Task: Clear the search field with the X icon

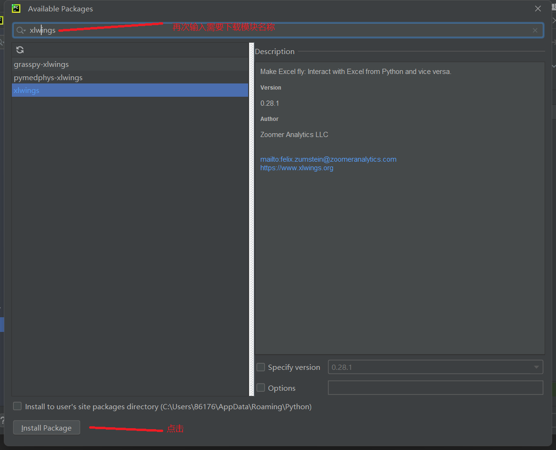Action: (535, 30)
